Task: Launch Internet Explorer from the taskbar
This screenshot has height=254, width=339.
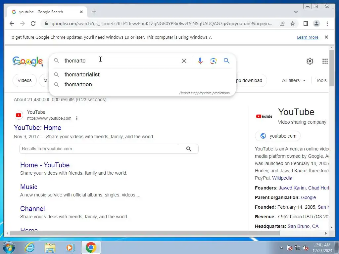Action: point(29,247)
